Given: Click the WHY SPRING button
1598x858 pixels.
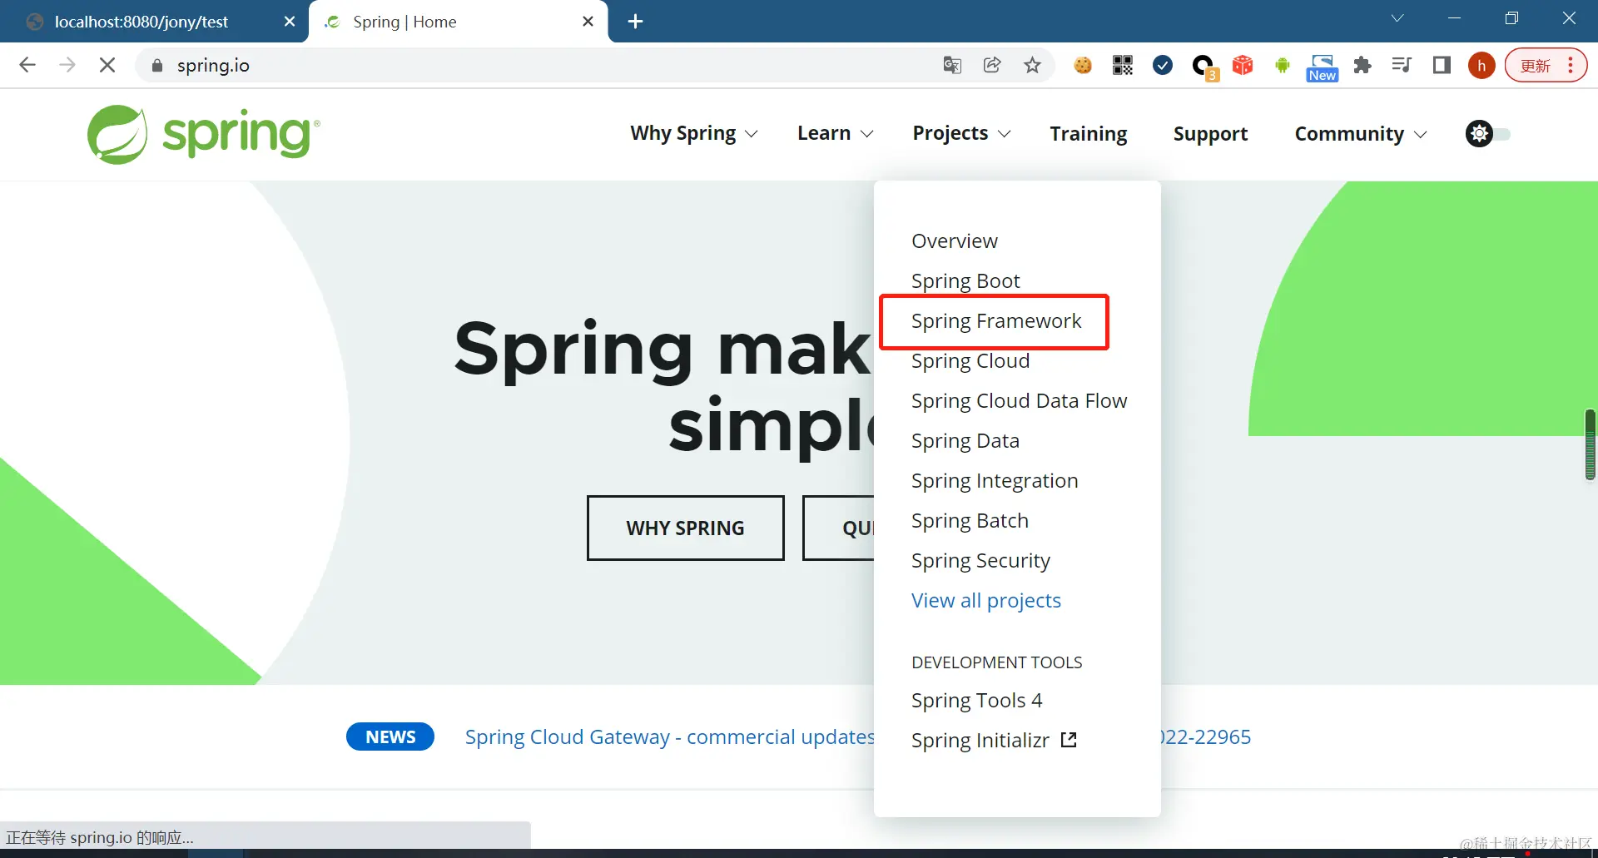Looking at the screenshot, I should (685, 528).
